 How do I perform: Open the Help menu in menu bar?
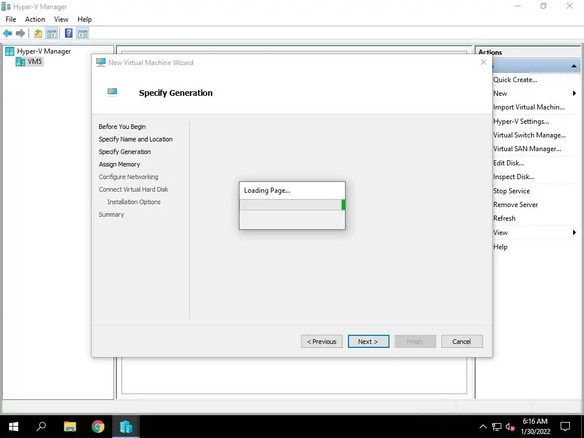click(84, 19)
